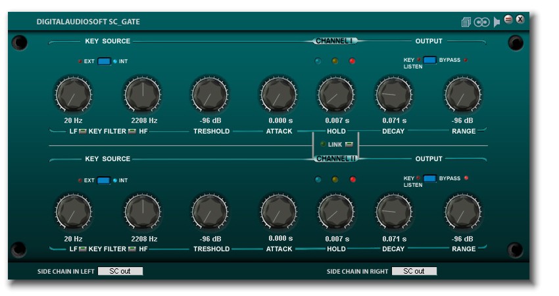
Task: Click the linked-circles stereo icon in the title bar
Action: [481, 22]
